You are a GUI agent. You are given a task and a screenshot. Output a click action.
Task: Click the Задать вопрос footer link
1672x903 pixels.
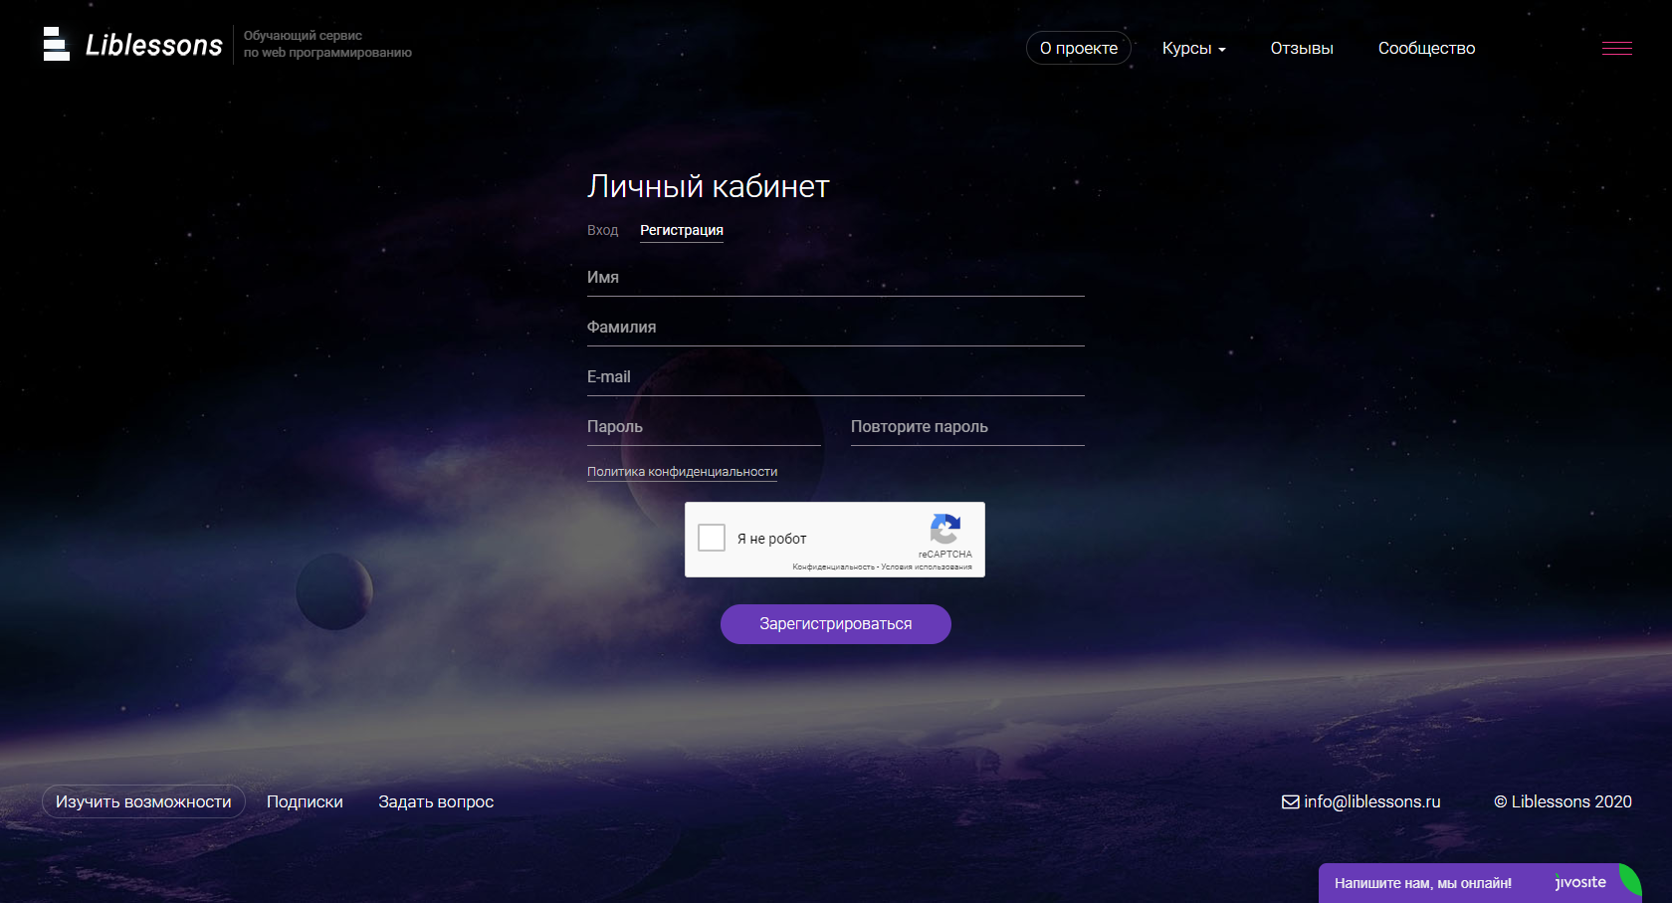tap(436, 801)
